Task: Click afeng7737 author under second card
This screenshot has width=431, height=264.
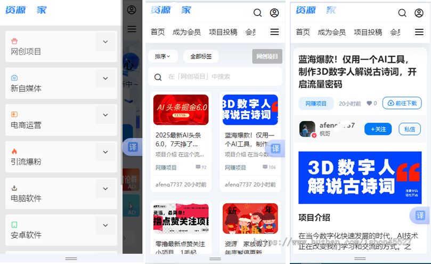Action: coord(238,185)
